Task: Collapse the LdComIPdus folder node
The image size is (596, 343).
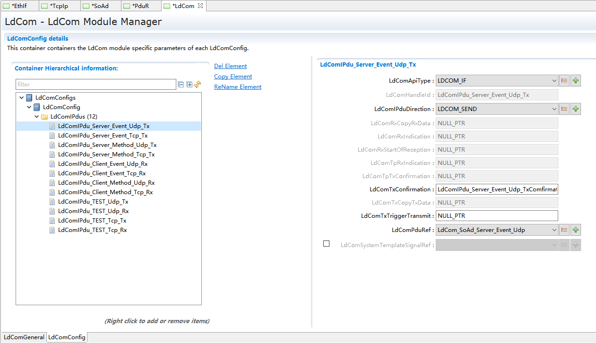Action: click(37, 117)
